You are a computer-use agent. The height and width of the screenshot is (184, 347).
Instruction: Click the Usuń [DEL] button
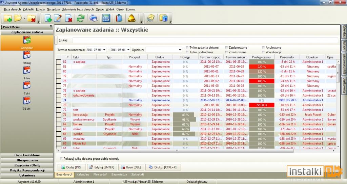coord(131,167)
